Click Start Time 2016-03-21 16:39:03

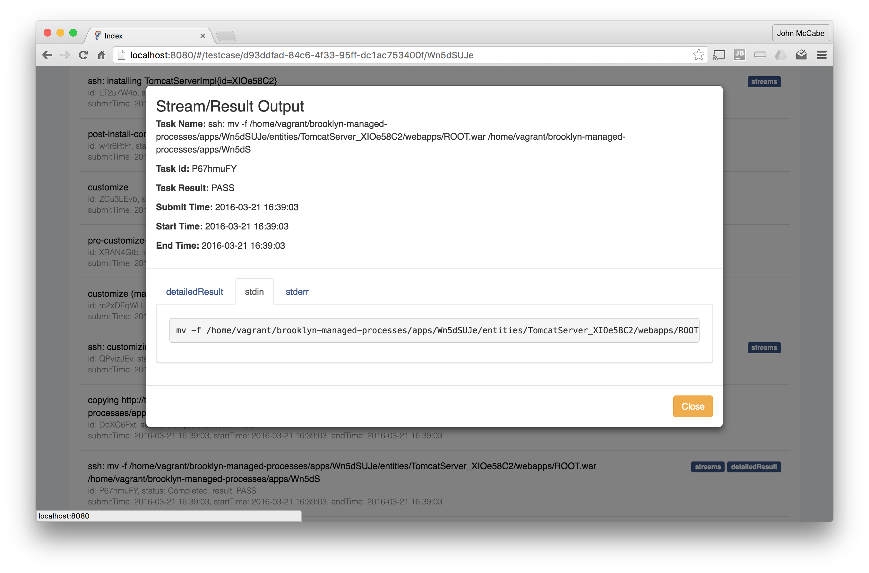pos(222,227)
